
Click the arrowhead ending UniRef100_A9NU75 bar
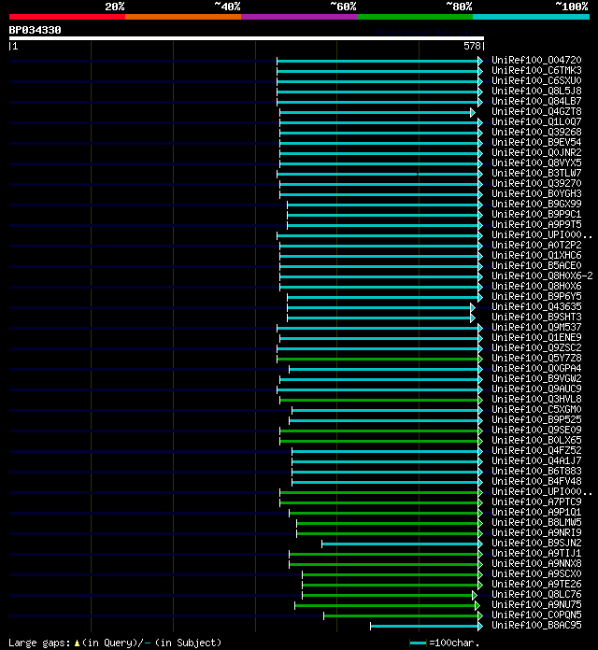click(477, 606)
